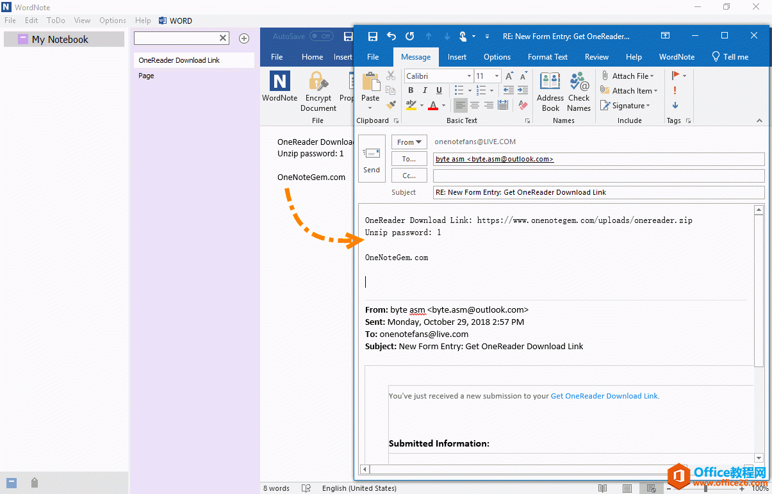
Task: Expand the Attach Item dropdown
Action: pos(656,91)
